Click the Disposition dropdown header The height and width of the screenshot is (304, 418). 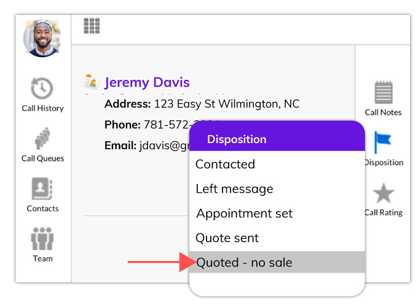click(237, 139)
